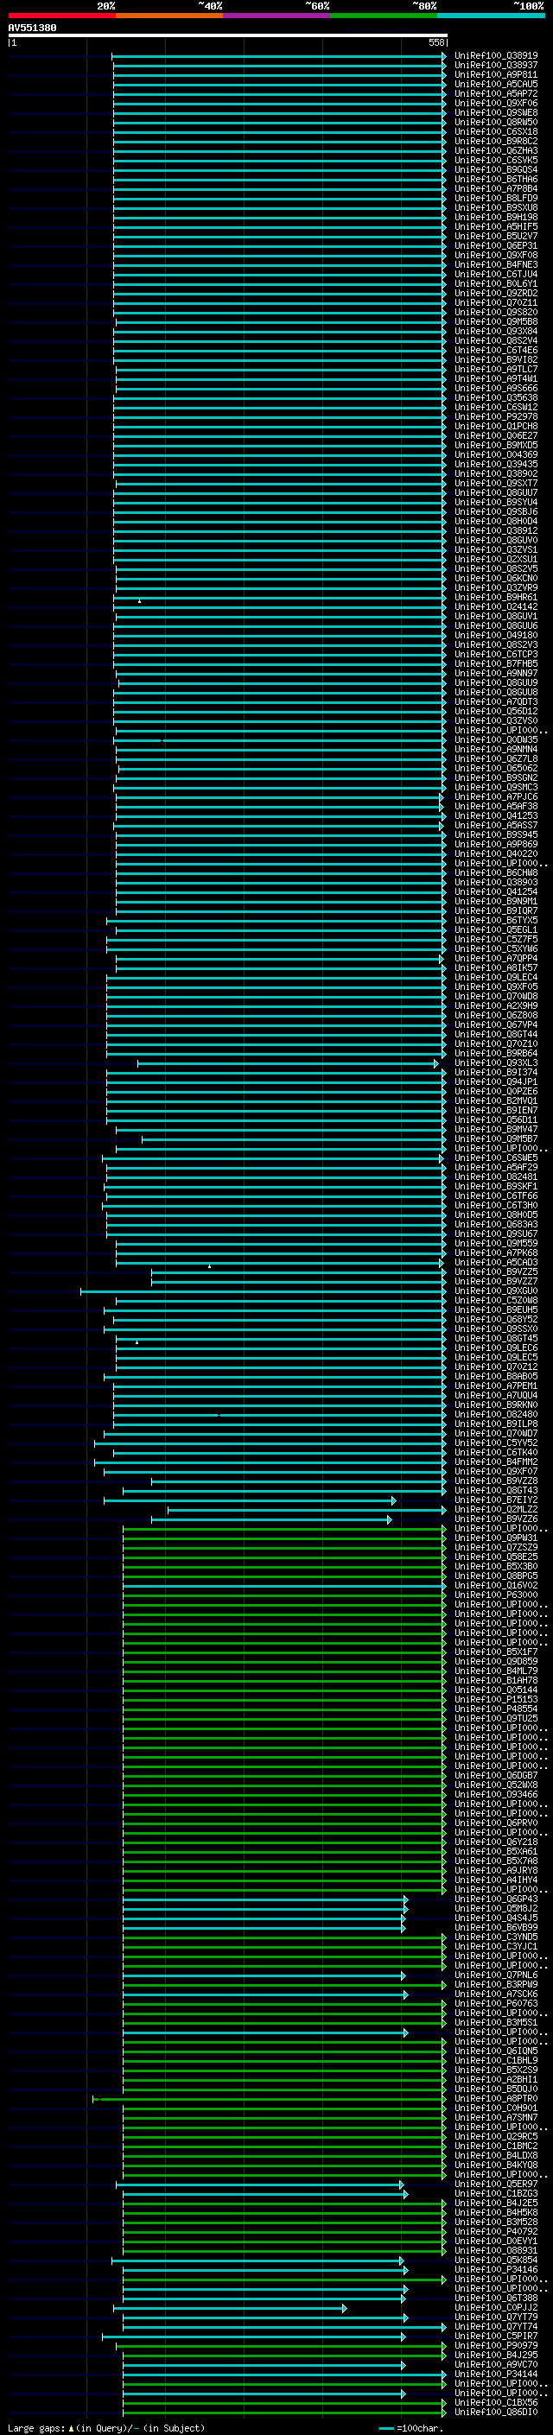Select label UniRef100_Q9PW31
This screenshot has width=553, height=2435.
(496, 1538)
